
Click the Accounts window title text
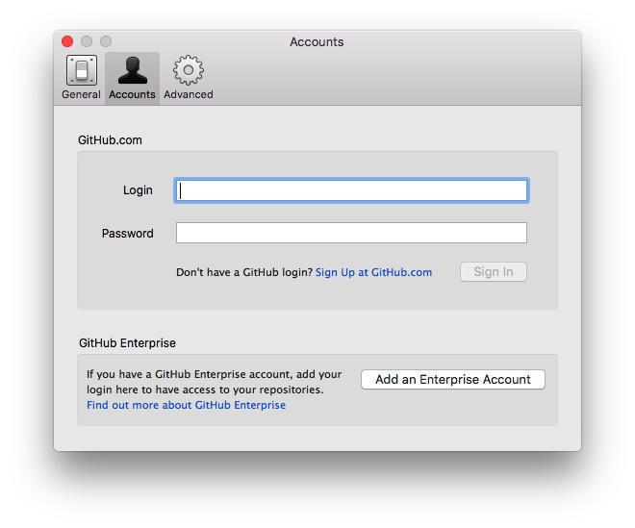[317, 42]
